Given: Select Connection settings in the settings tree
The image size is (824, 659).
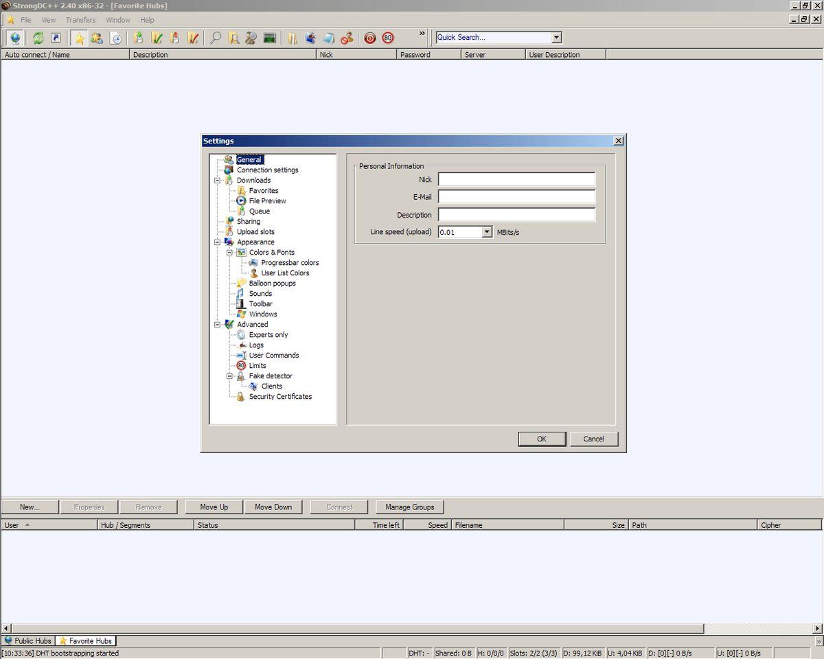Looking at the screenshot, I should [x=267, y=170].
